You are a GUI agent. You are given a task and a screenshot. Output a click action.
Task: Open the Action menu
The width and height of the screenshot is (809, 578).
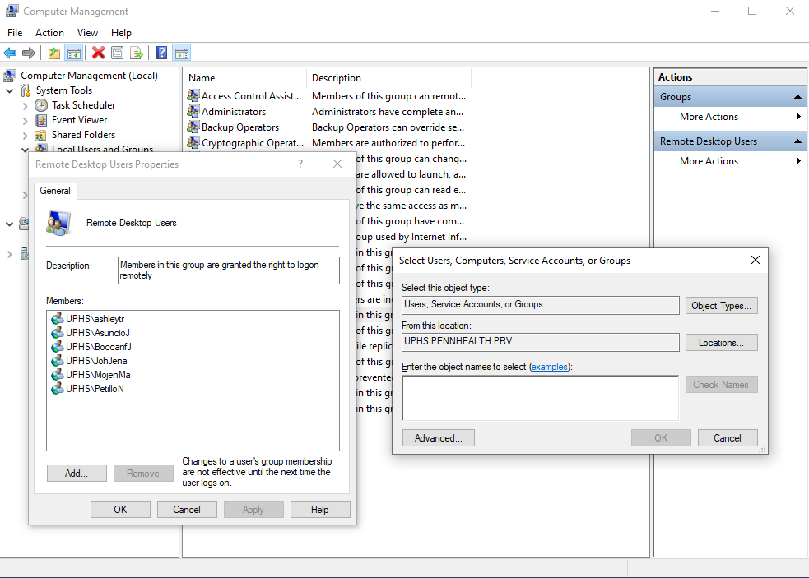49,33
